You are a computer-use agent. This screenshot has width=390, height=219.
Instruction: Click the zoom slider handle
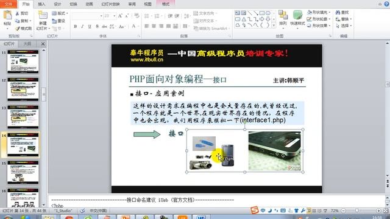357,210
